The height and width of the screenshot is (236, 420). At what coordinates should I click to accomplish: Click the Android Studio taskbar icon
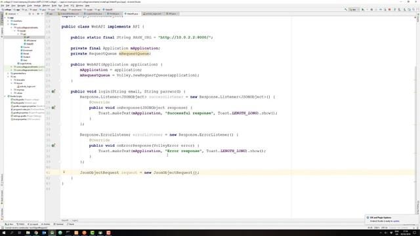tap(52, 233)
